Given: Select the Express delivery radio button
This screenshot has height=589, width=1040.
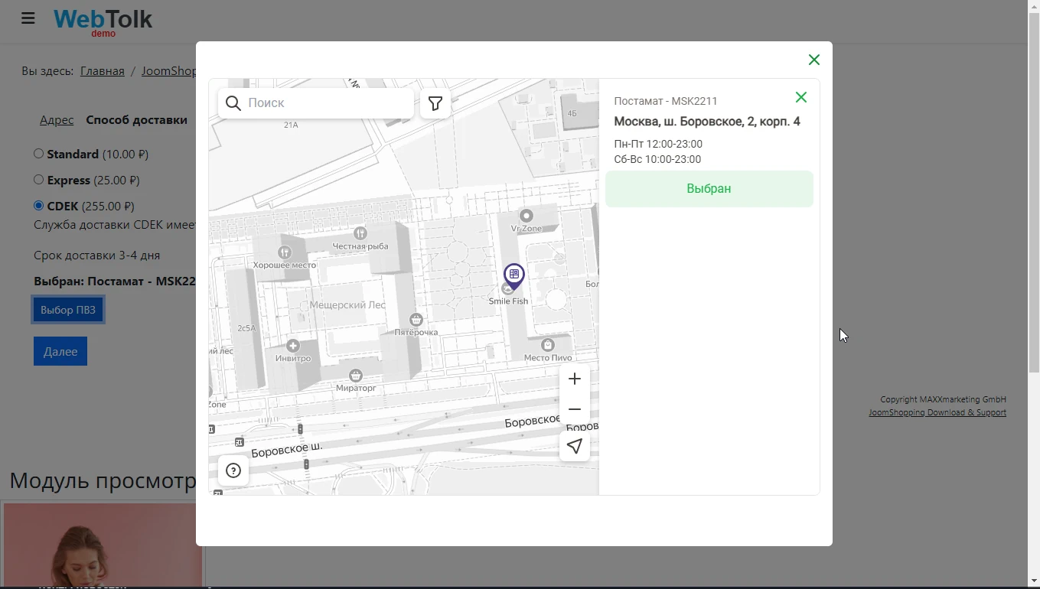Looking at the screenshot, I should pyautogui.click(x=38, y=180).
